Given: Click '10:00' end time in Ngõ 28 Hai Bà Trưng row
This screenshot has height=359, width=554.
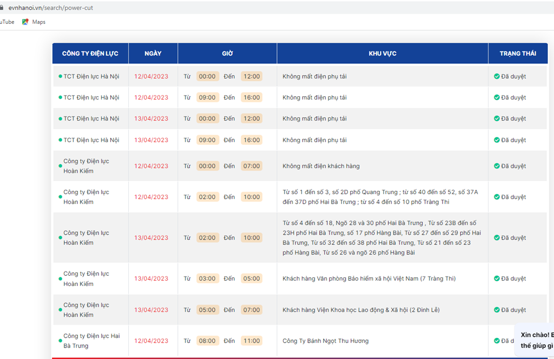Looking at the screenshot, I should 252,237.
